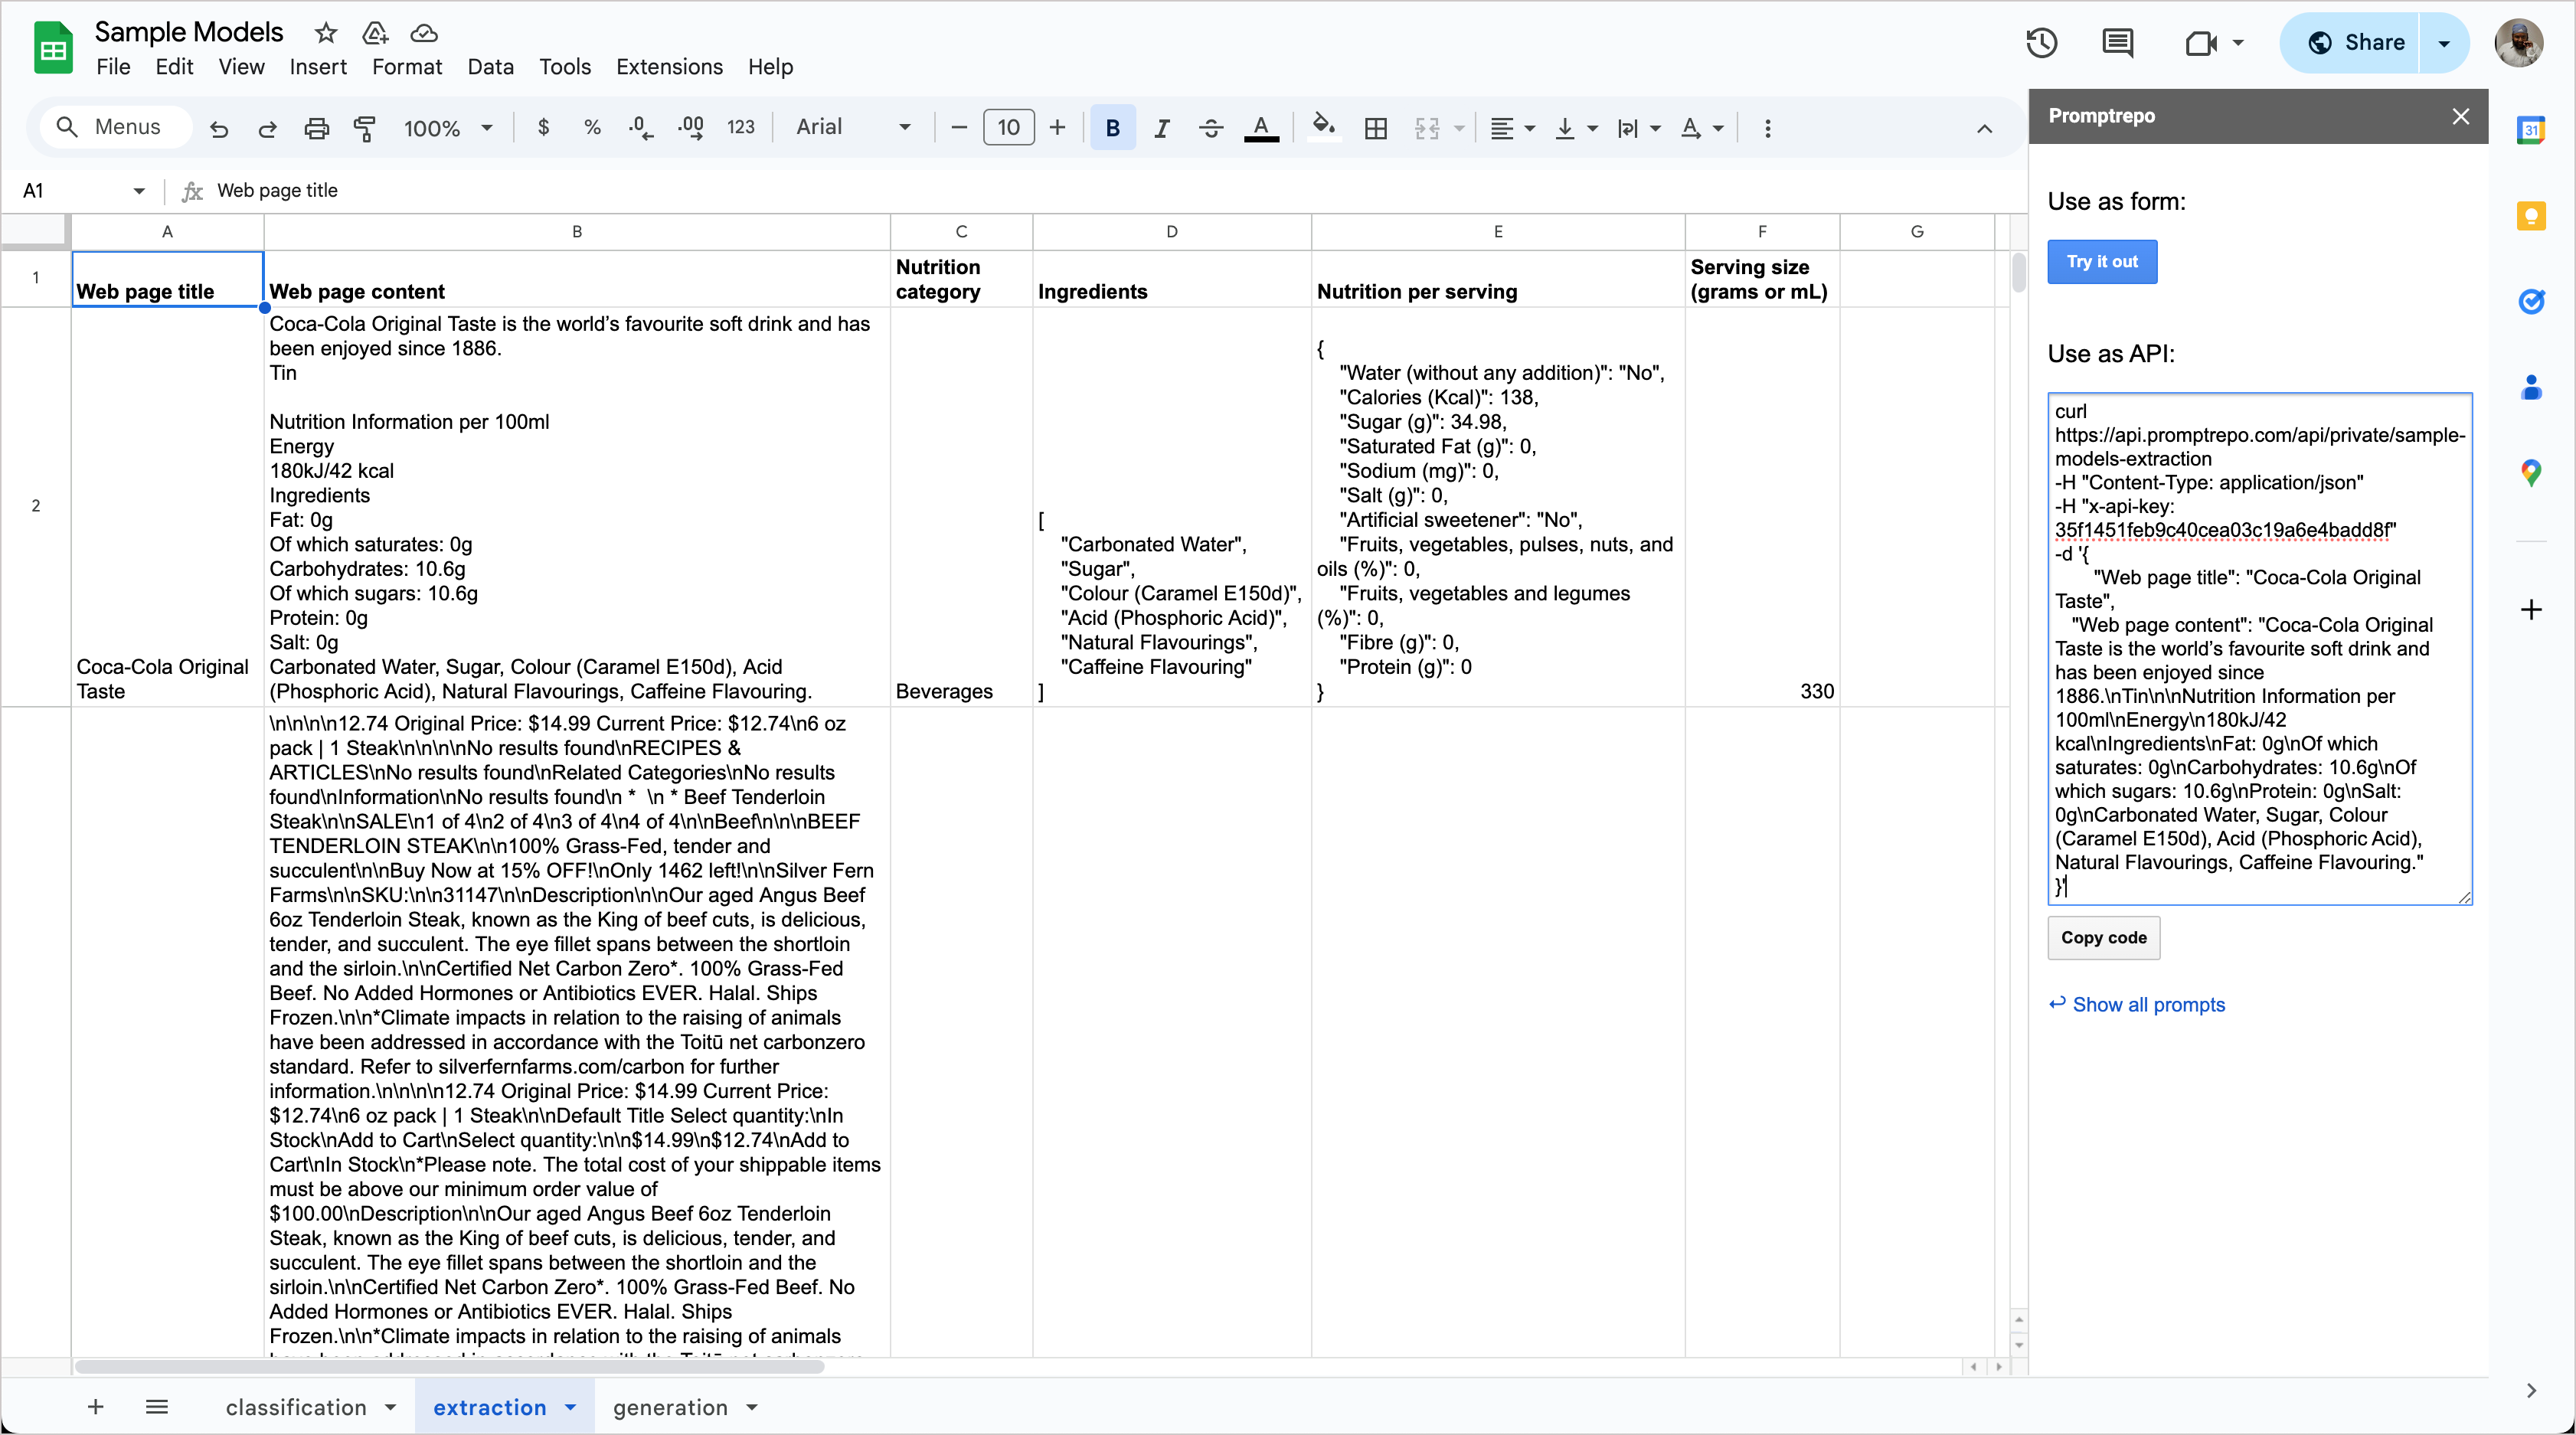Start a meeting with camera icon
The width and height of the screenshot is (2576, 1435).
click(2202, 42)
